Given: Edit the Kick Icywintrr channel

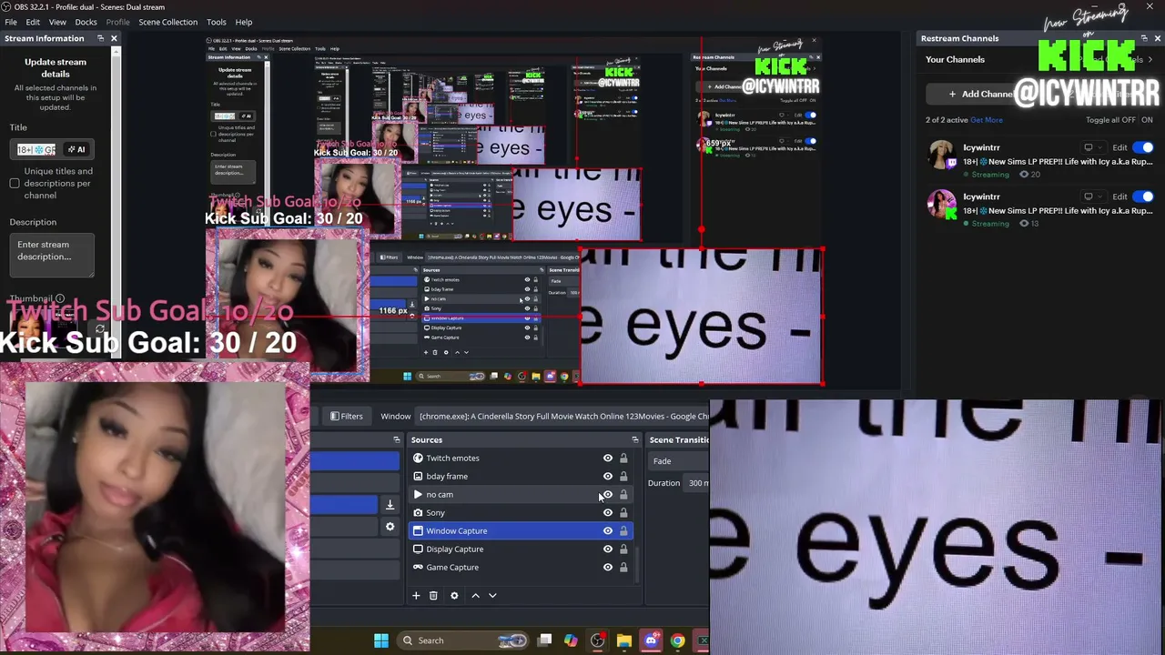Looking at the screenshot, I should (x=1119, y=196).
